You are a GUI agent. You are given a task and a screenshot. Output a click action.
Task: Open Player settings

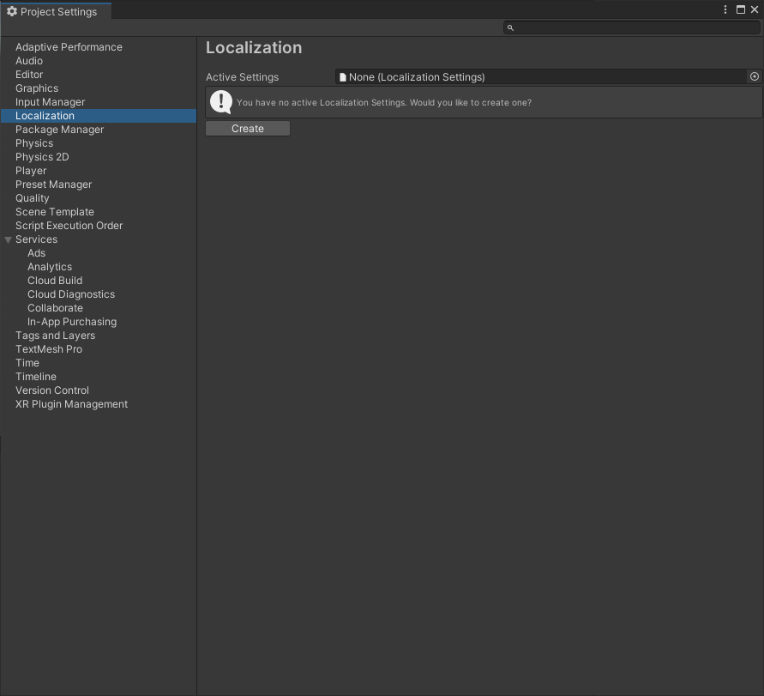click(x=31, y=170)
